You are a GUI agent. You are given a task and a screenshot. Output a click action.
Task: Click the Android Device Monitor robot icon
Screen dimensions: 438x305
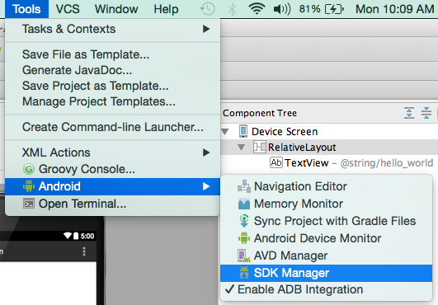pos(244,238)
